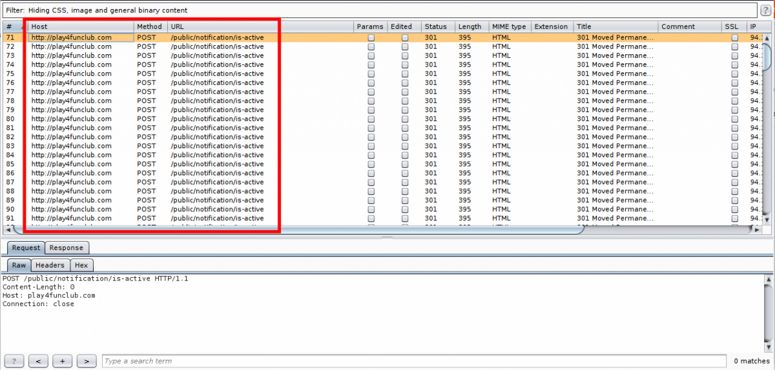The height and width of the screenshot is (370, 775).
Task: Click left arrow of the table's horizontal scrollbar
Action: pos(8,229)
